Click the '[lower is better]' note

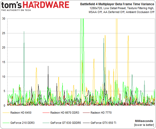(144, 125)
